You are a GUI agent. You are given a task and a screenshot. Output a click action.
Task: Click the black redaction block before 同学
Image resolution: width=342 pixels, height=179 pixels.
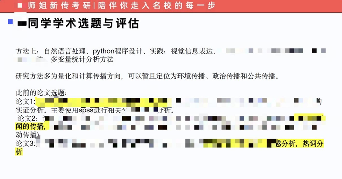tap(22, 23)
